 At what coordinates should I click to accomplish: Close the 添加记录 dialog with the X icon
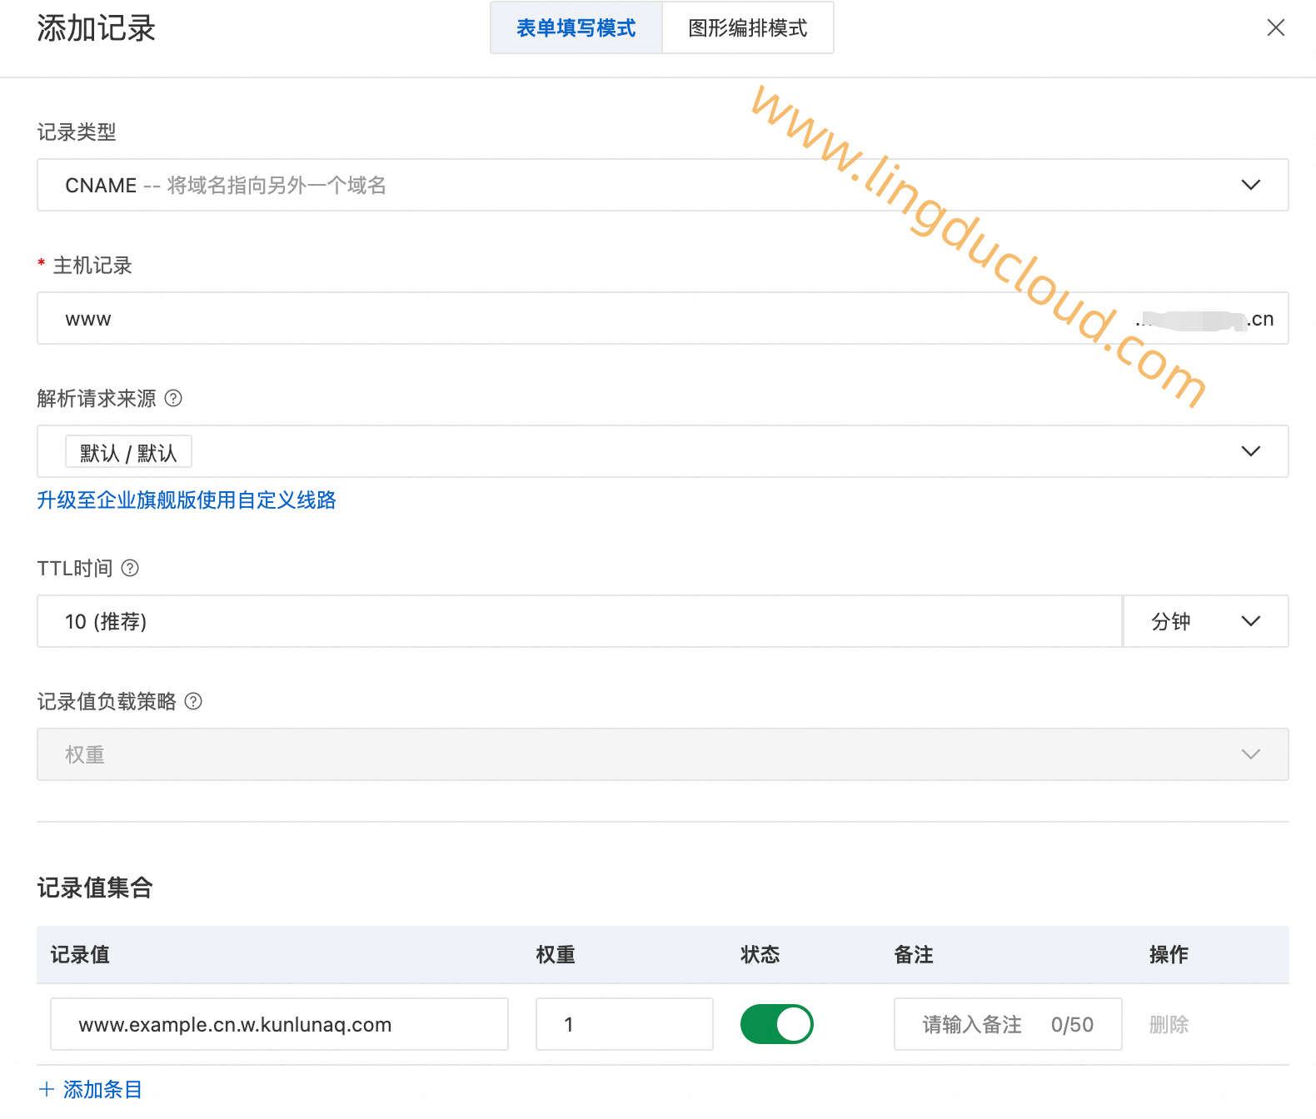1275,27
